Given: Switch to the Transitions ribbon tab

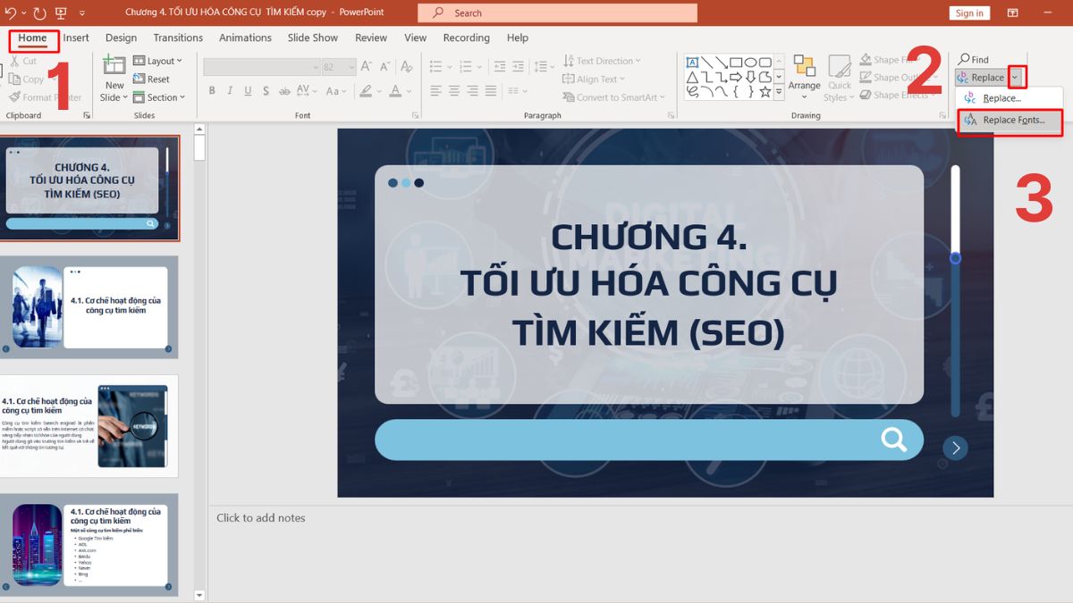Looking at the screenshot, I should click(x=178, y=38).
